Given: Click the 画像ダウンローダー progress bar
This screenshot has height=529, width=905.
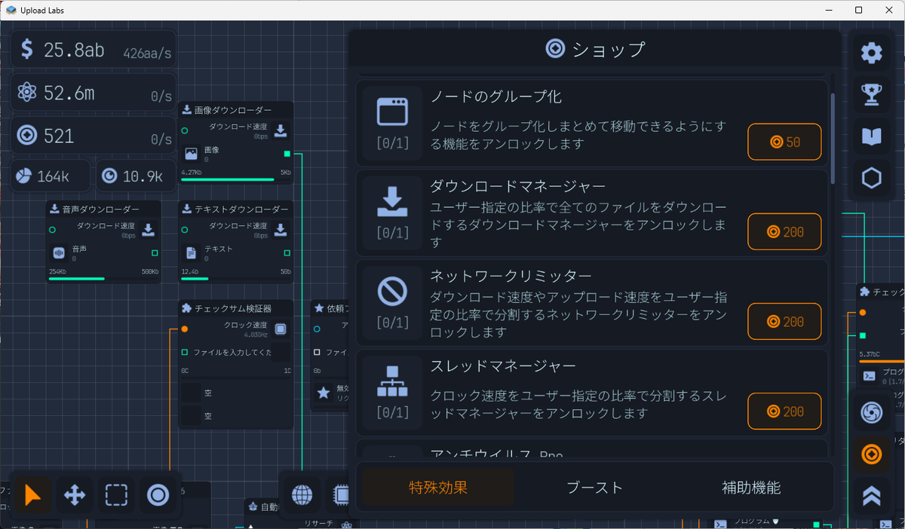Looking at the screenshot, I should (x=235, y=179).
